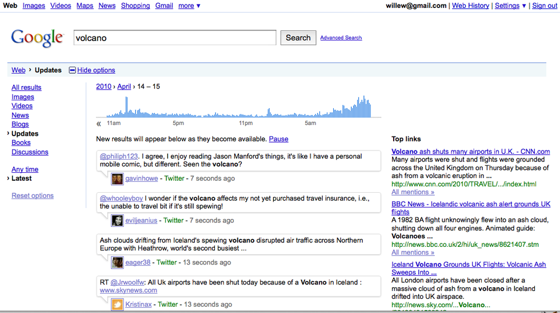Click Reset options in the sidebar
This screenshot has height=313, width=560.
tap(33, 196)
